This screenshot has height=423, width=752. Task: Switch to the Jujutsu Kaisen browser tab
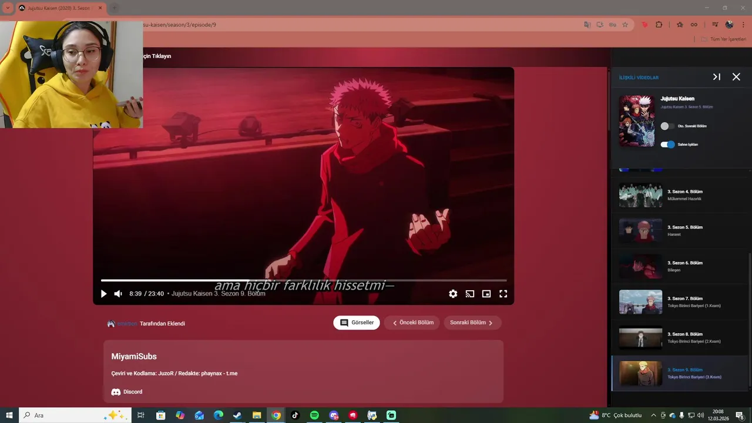click(x=61, y=8)
